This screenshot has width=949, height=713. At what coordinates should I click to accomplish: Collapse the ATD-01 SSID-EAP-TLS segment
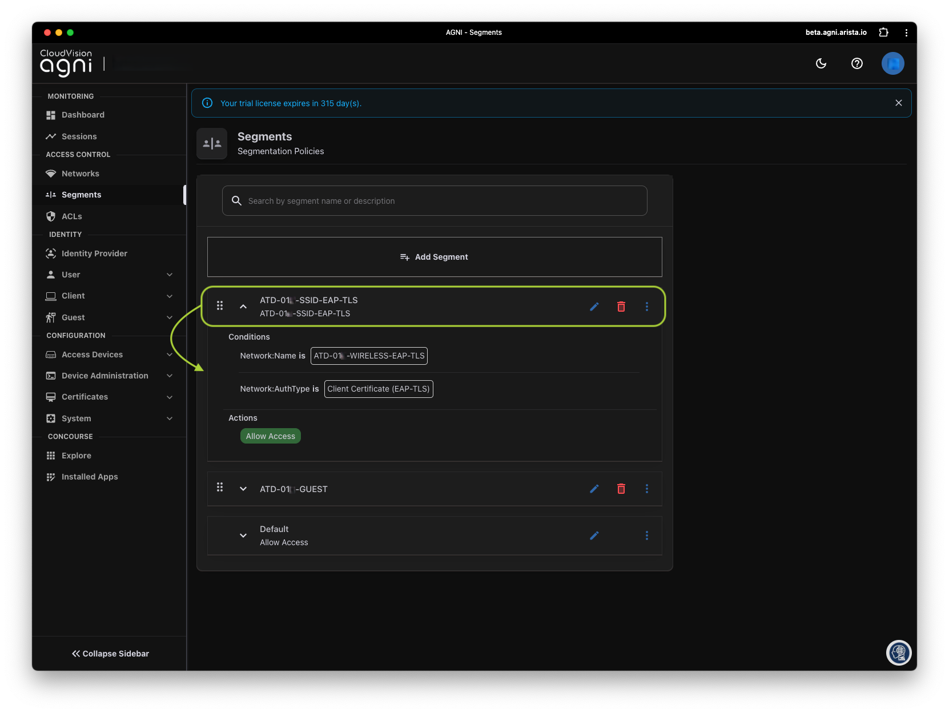point(243,307)
